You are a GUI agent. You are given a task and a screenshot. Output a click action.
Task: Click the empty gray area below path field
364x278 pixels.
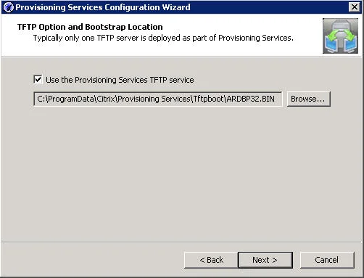click(x=181, y=174)
